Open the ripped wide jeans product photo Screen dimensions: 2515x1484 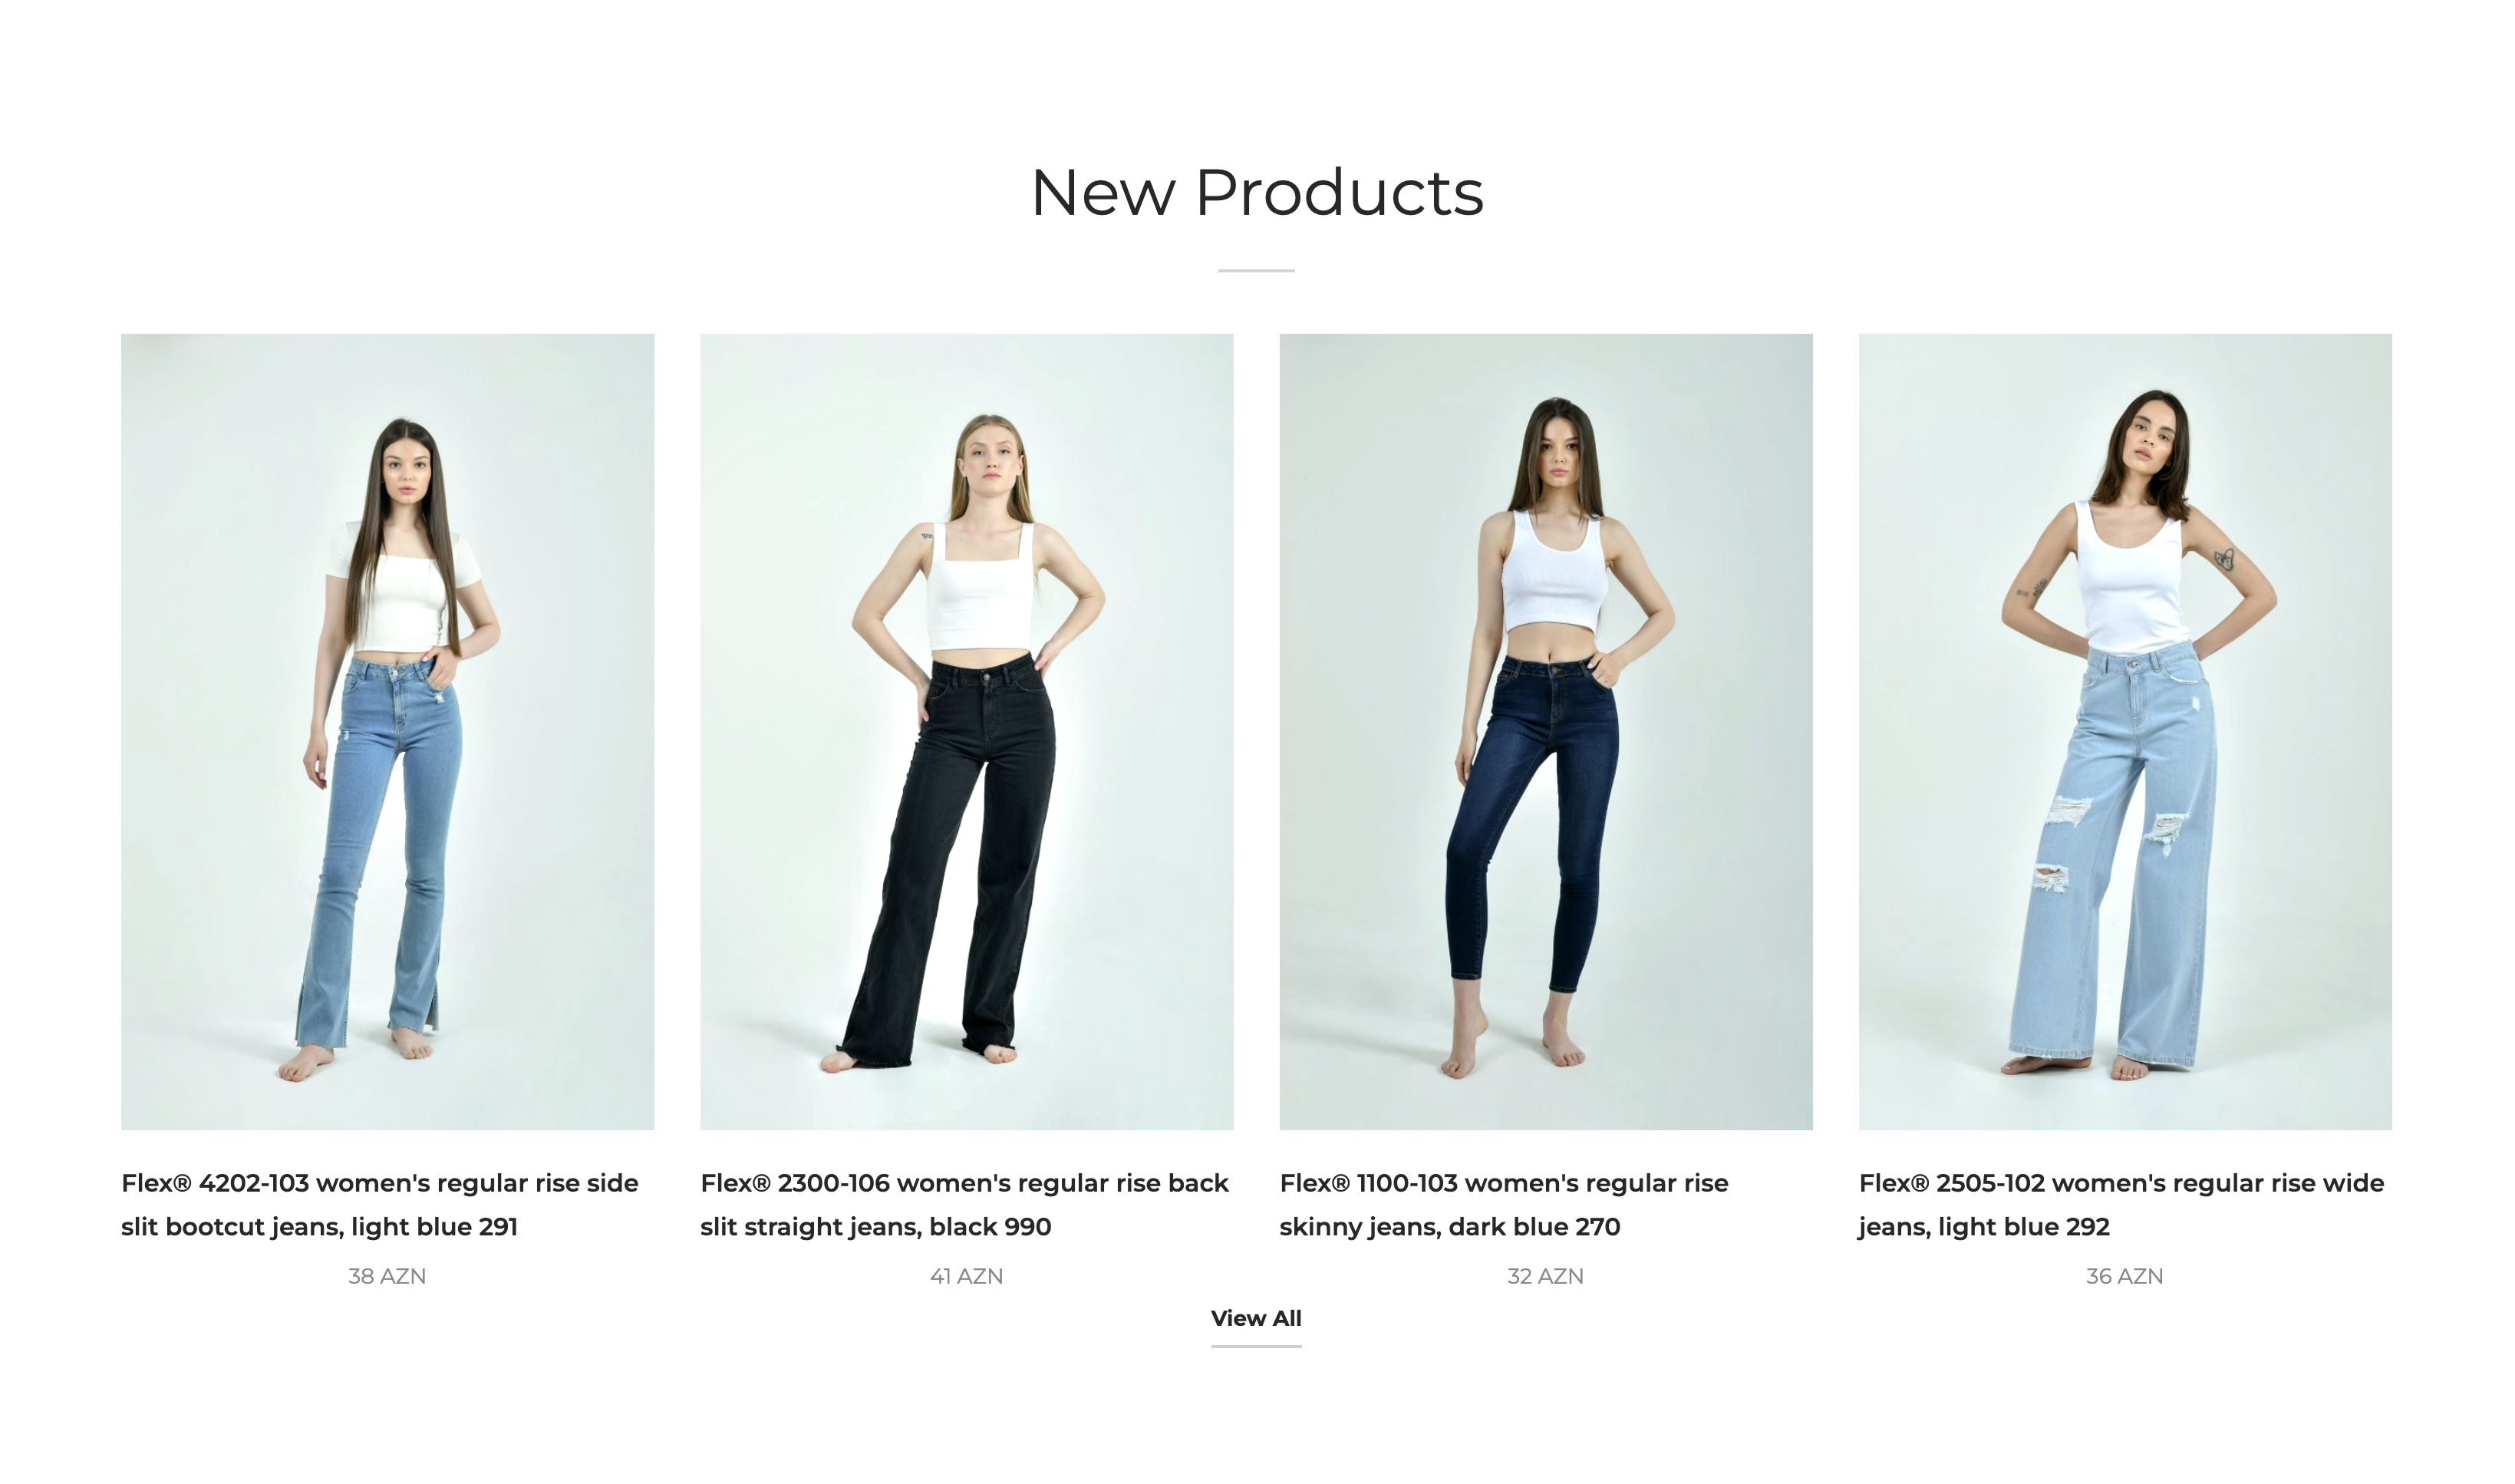[2125, 732]
